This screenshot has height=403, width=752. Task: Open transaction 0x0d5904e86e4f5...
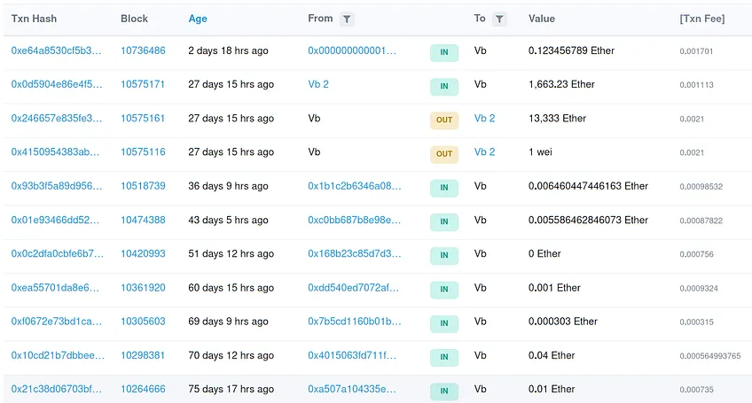click(57, 84)
